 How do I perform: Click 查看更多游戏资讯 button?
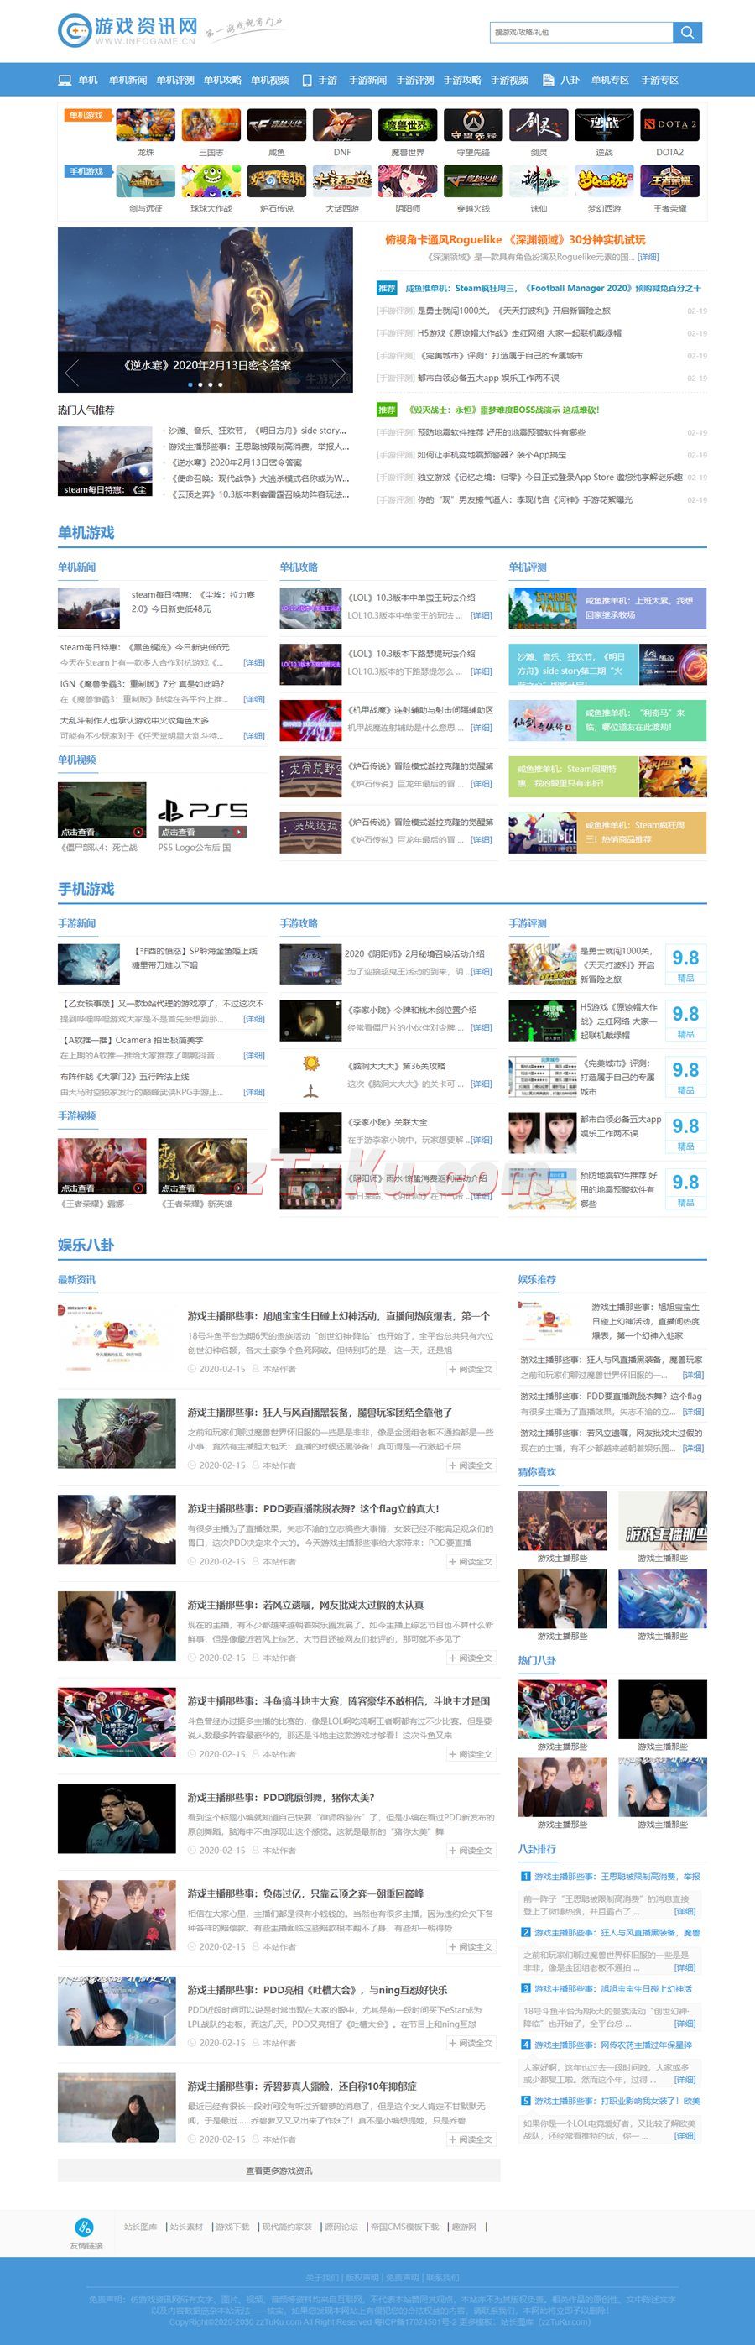pos(279,2170)
